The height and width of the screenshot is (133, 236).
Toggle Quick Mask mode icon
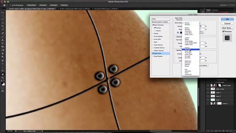[3, 88]
